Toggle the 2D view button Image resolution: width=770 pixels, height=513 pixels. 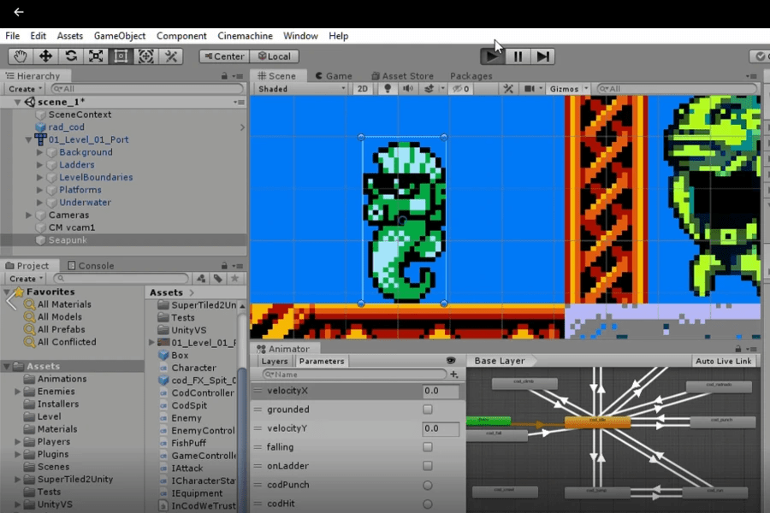point(363,89)
